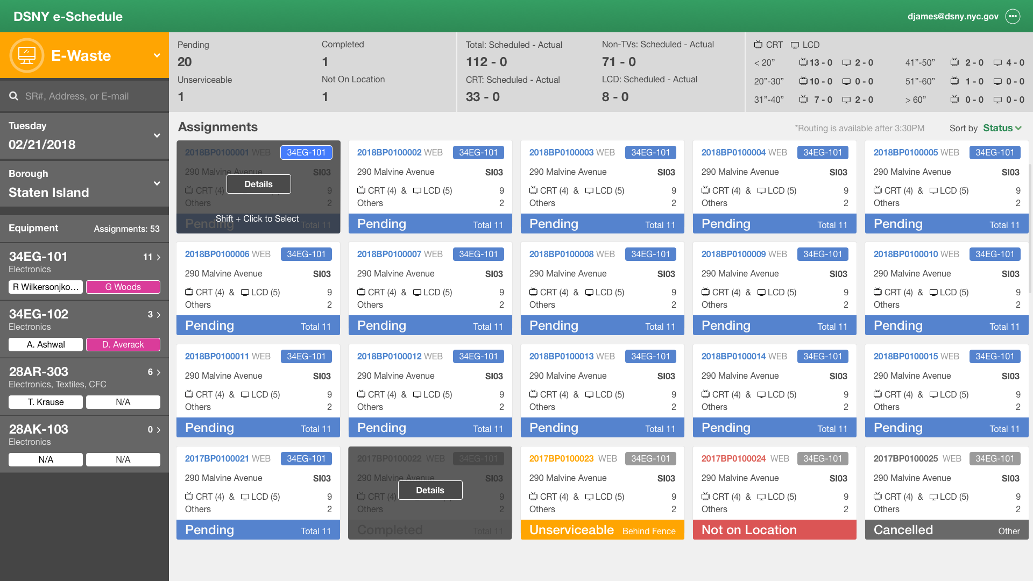The image size is (1033, 581).
Task: Select the E-Waste monitor icon
Action: point(26,54)
